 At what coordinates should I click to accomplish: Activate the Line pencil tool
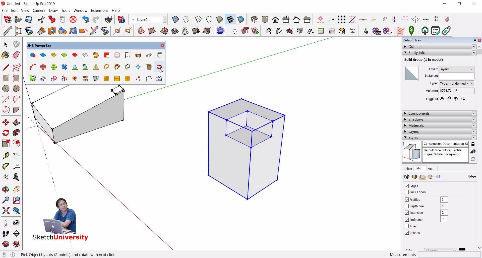point(6,67)
